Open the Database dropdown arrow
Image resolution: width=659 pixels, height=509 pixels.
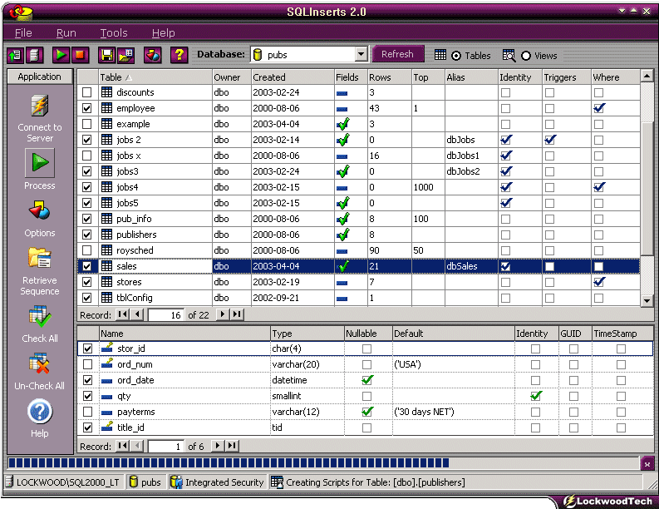[361, 54]
